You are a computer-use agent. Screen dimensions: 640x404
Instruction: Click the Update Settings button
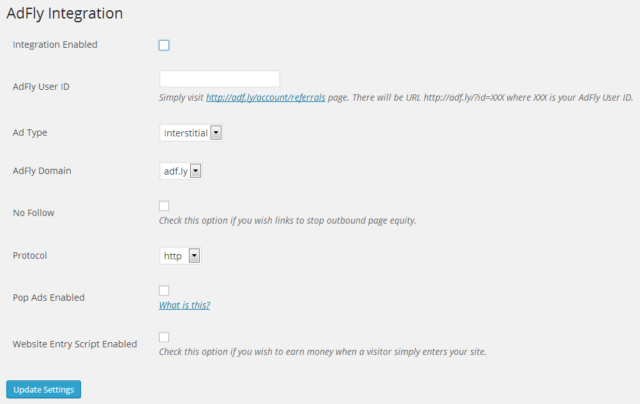(43, 389)
